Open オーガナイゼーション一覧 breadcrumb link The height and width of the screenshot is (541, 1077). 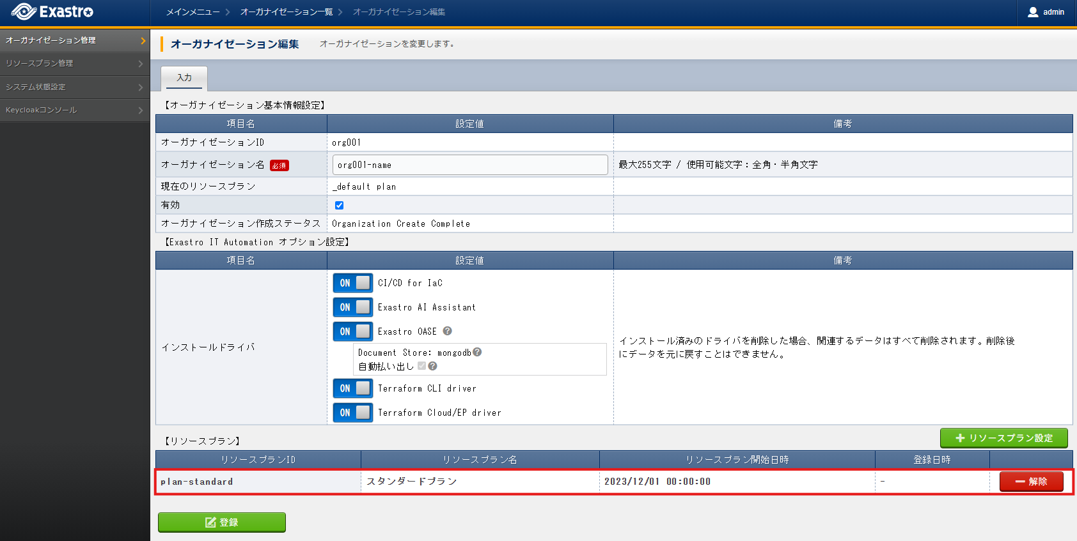(x=287, y=12)
